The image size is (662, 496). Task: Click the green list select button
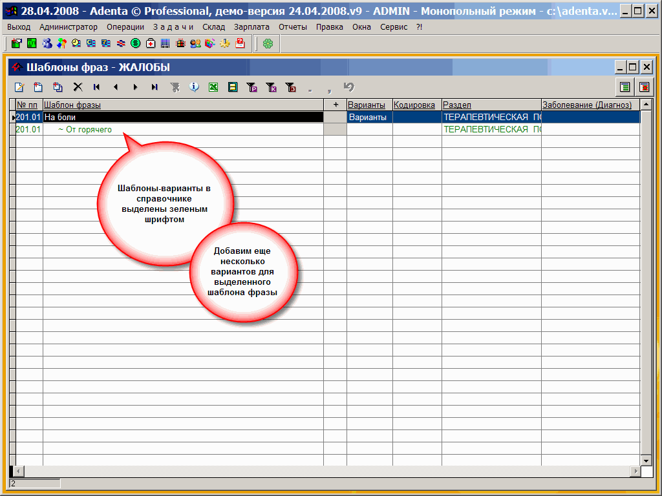pos(625,87)
